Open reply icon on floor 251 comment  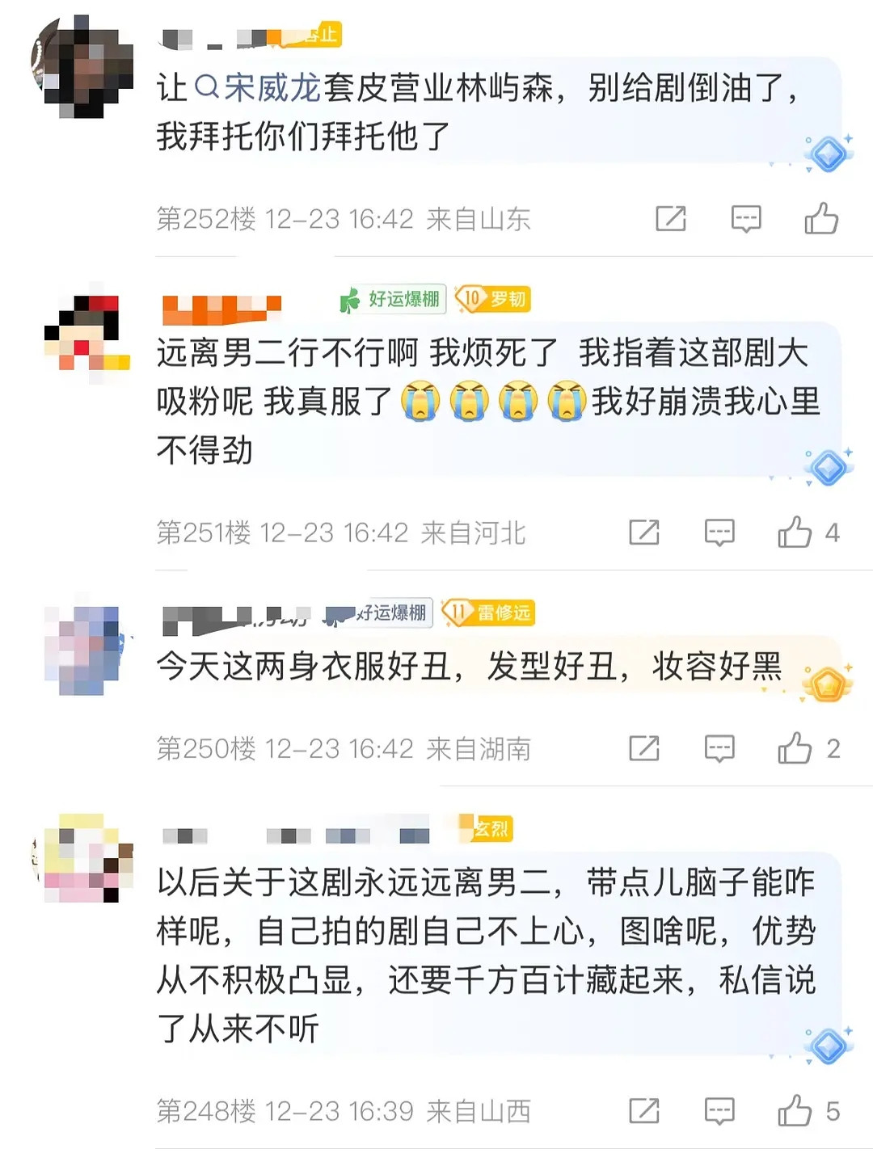[719, 532]
